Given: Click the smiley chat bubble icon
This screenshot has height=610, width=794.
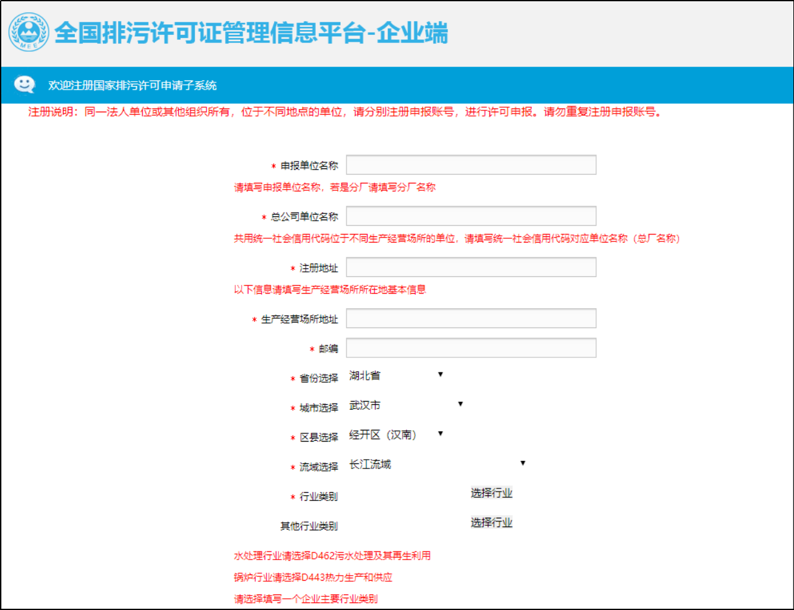Looking at the screenshot, I should click(25, 84).
